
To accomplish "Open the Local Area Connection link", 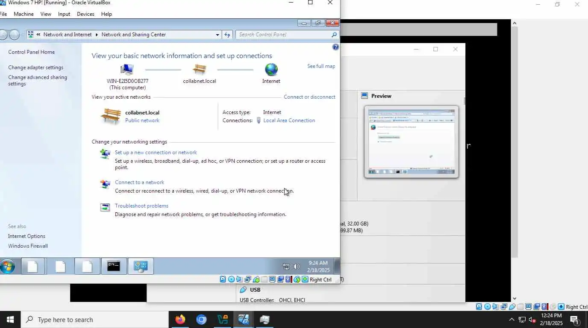I will [x=289, y=120].
